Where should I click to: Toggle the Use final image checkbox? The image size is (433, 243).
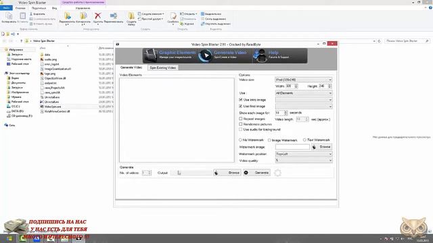[241, 106]
